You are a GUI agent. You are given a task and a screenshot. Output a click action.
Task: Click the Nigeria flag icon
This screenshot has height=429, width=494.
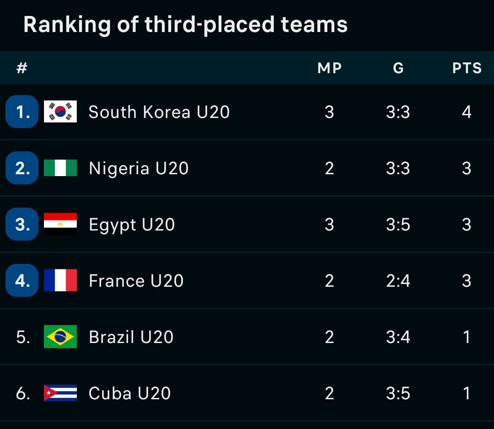[x=60, y=168]
